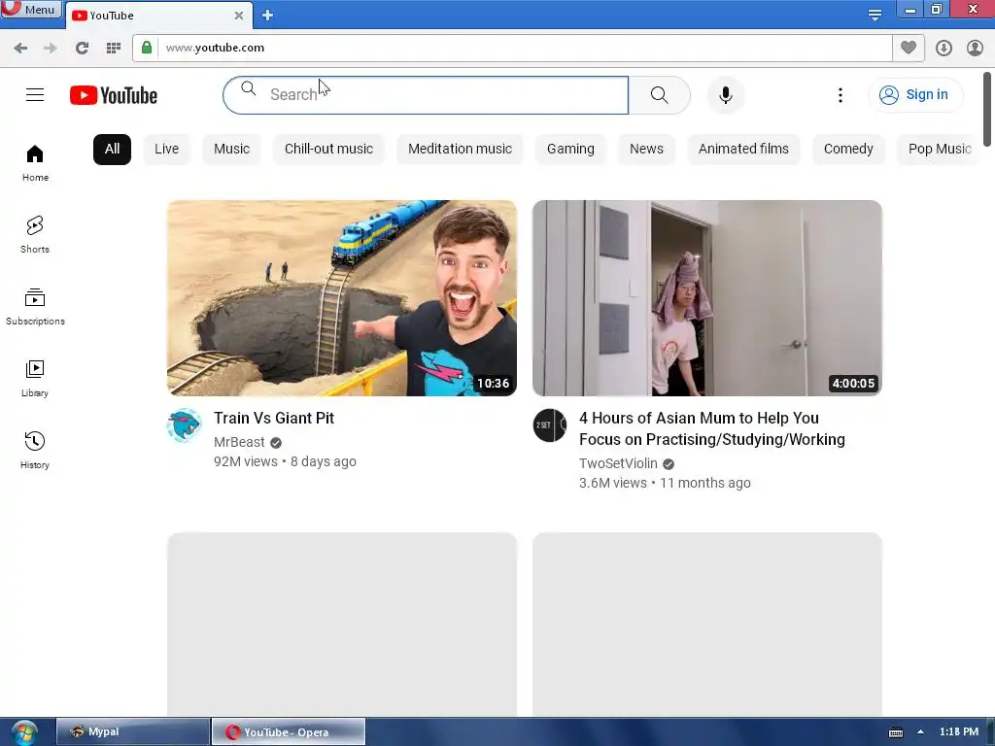Screen dimensions: 995x746
Task: Open the Asian Mum video thumbnail
Action: tap(707, 298)
